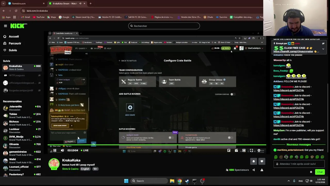Click the green Chat send button
Screen dimensions: 330x186
click(x=320, y=172)
